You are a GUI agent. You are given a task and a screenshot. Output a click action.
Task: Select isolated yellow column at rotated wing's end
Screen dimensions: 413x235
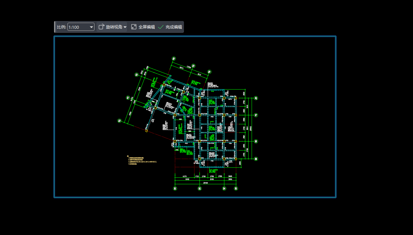tap(146, 130)
